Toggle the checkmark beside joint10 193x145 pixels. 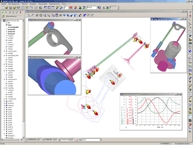[x=6, y=127]
